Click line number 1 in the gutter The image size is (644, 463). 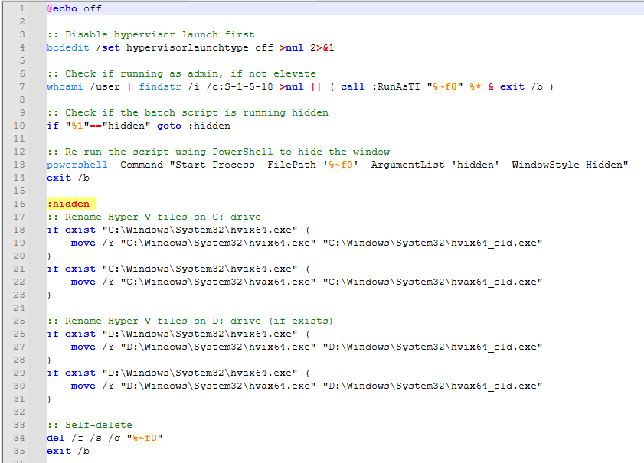(21, 8)
